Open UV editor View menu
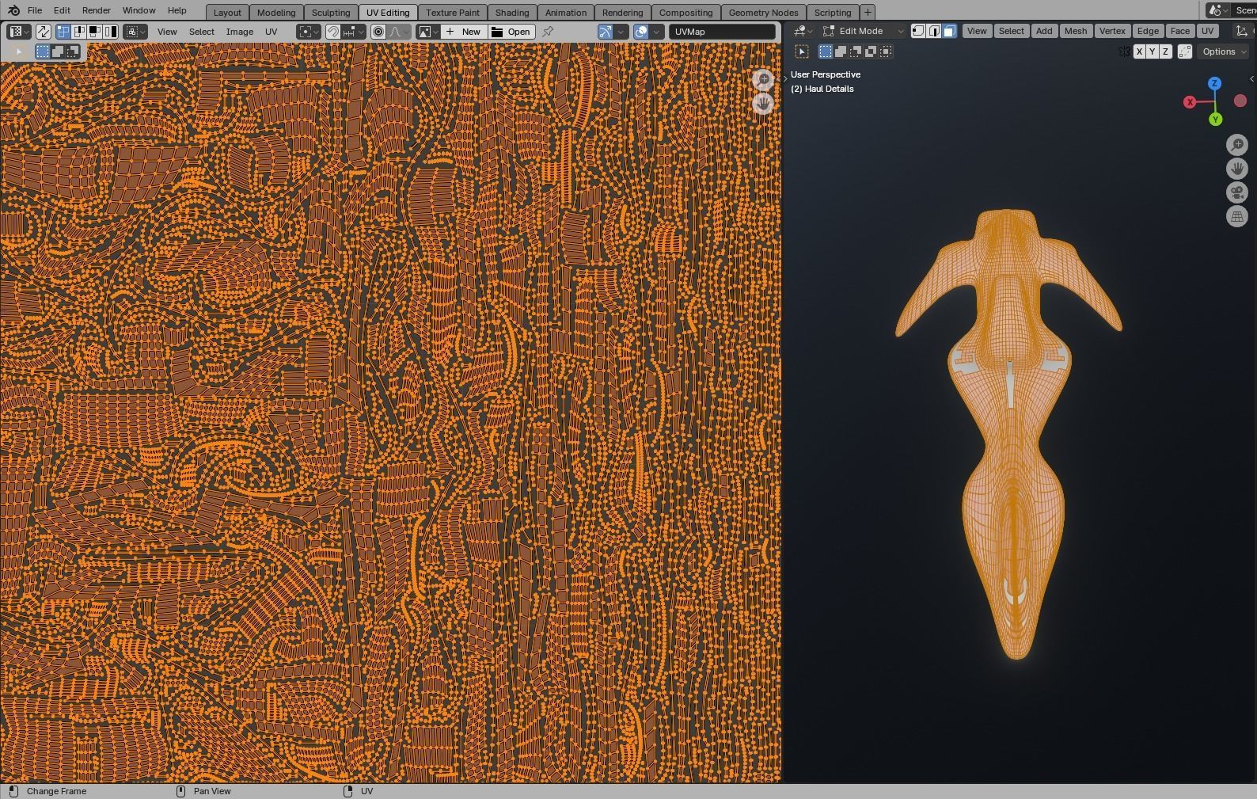This screenshot has height=799, width=1257. click(x=167, y=32)
